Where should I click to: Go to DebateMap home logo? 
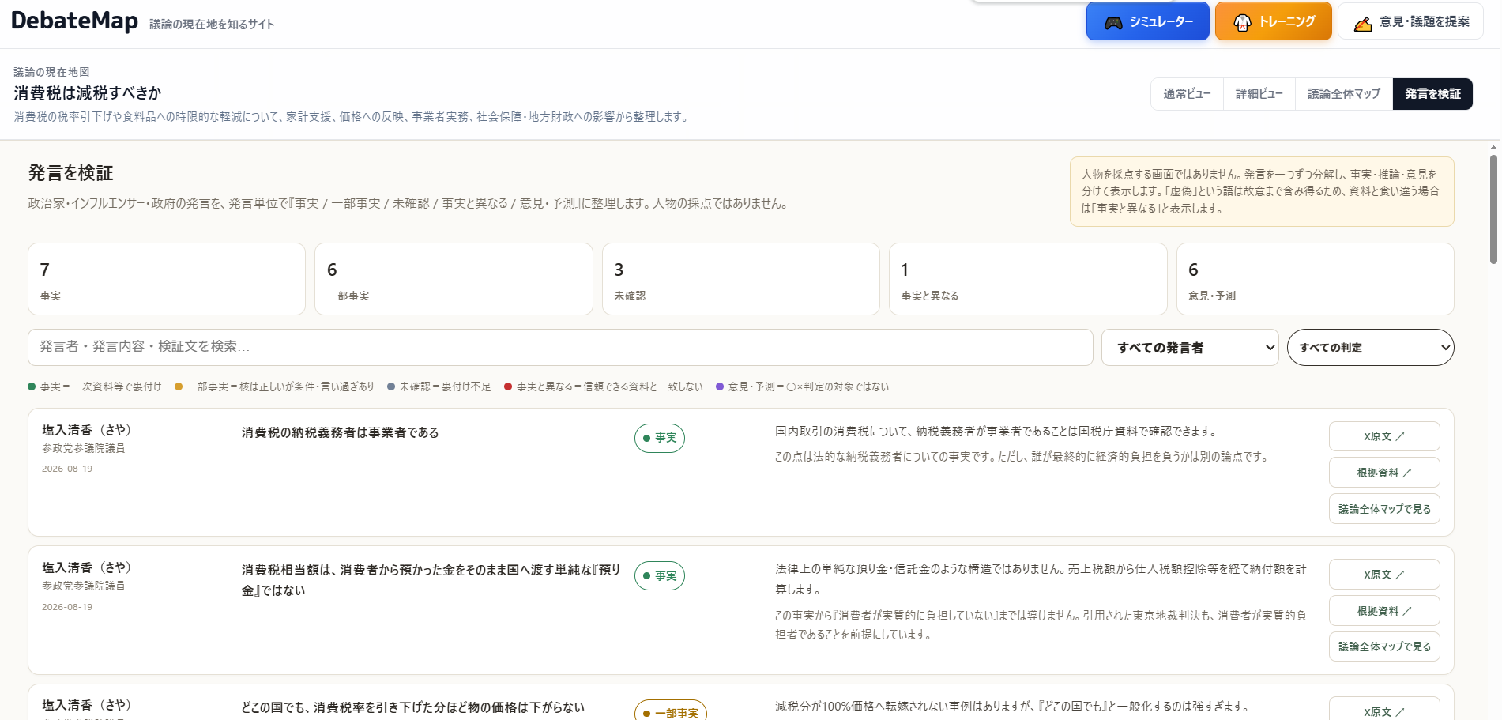[74, 21]
